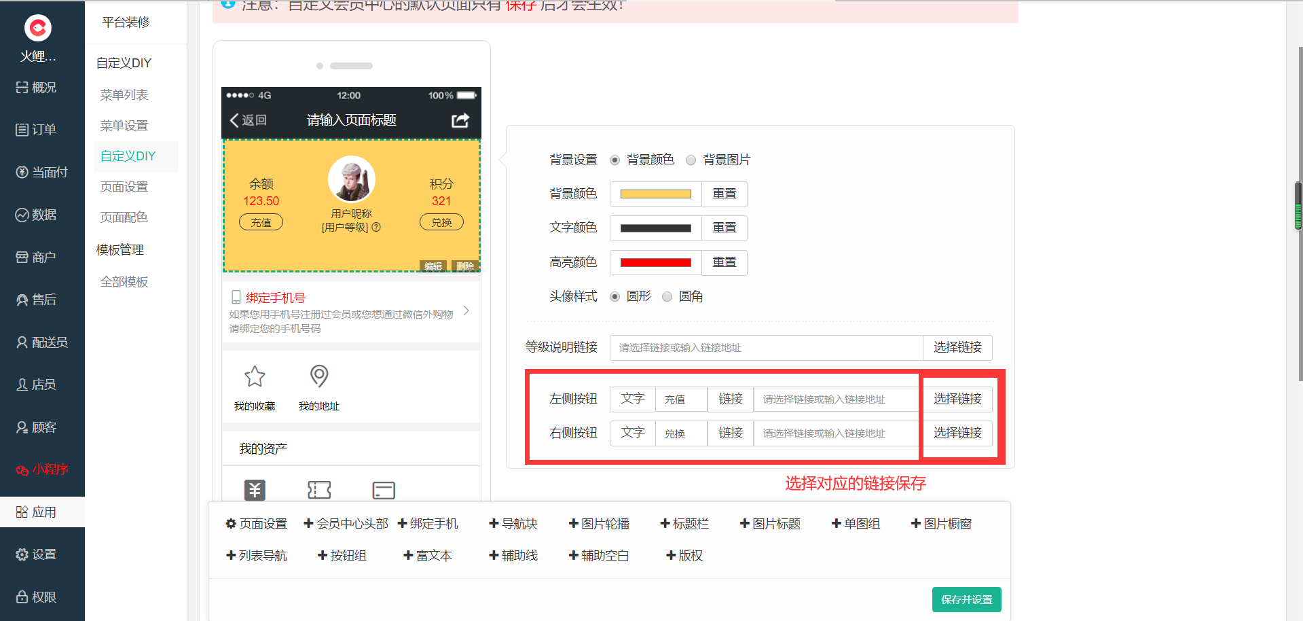Screen dimensions: 1303x621
Task: Click the red platform logo icon
Action: coord(38,28)
